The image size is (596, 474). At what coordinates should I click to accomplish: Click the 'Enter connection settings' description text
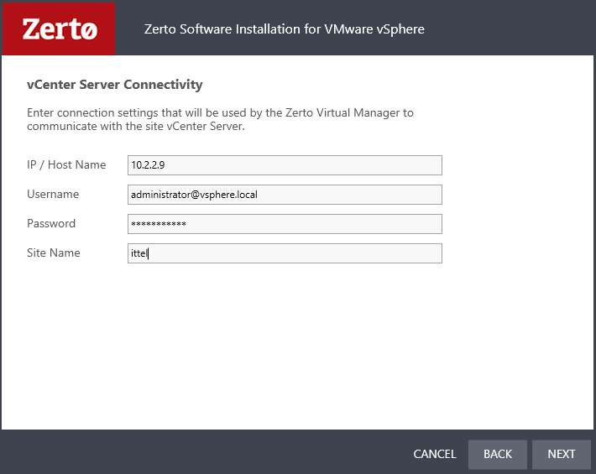pyautogui.click(x=220, y=119)
